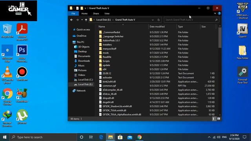The width and height of the screenshot is (251, 141).
Task: Open Cortana circle on taskbar
Action: 82,137
